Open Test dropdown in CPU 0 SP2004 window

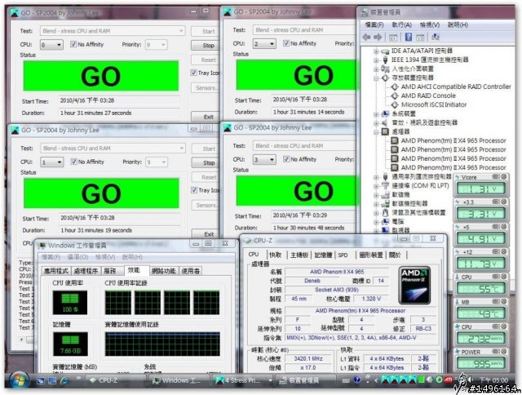click(x=113, y=31)
